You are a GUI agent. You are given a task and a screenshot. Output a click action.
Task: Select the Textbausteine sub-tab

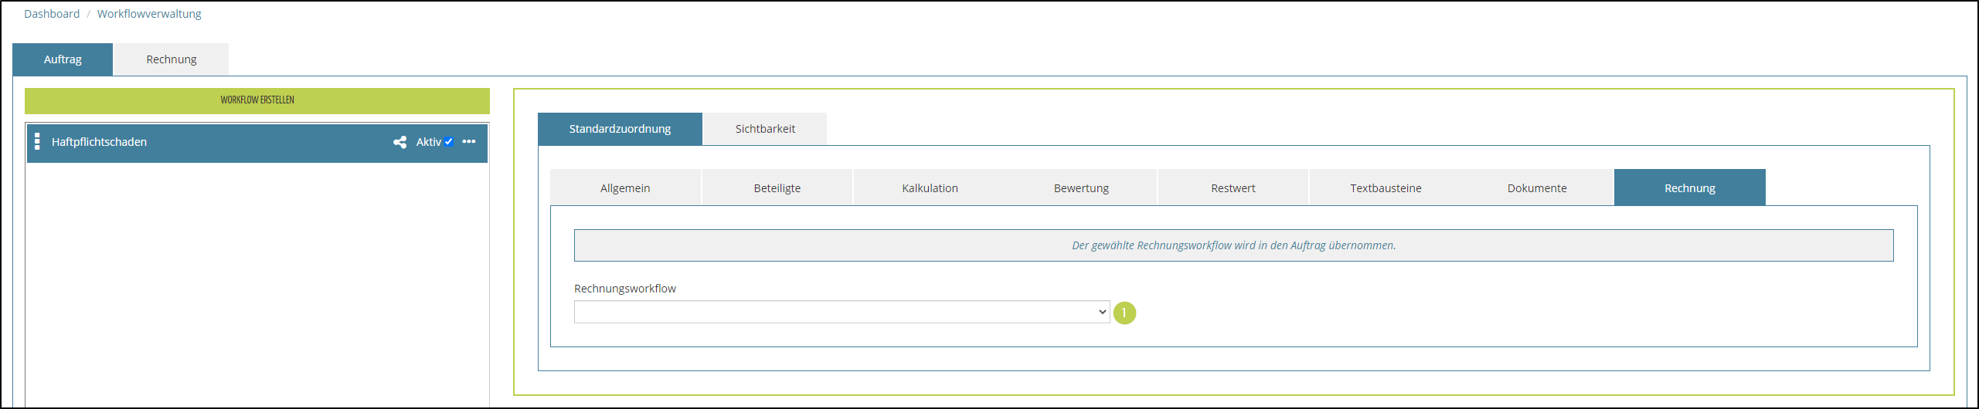coord(1386,188)
